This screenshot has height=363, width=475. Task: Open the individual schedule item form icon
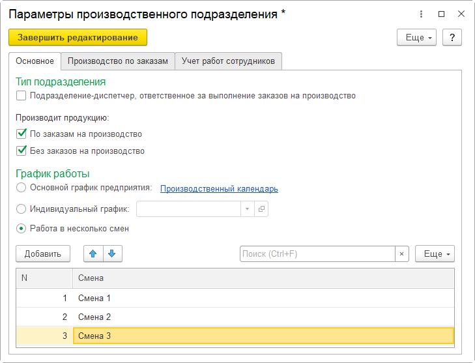coord(262,209)
